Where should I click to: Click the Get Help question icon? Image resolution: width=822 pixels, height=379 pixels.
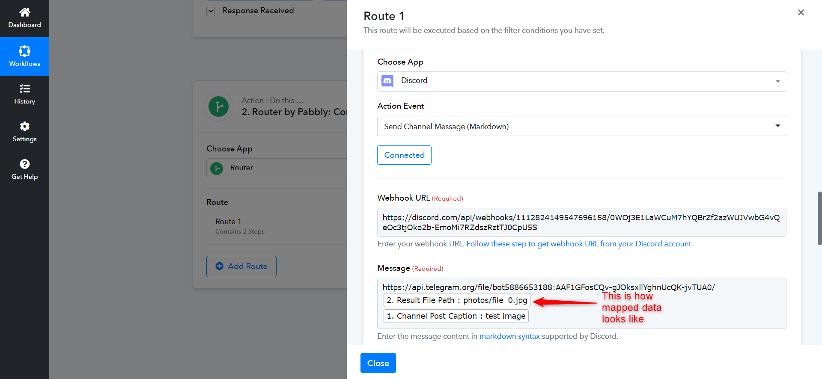coord(25,164)
